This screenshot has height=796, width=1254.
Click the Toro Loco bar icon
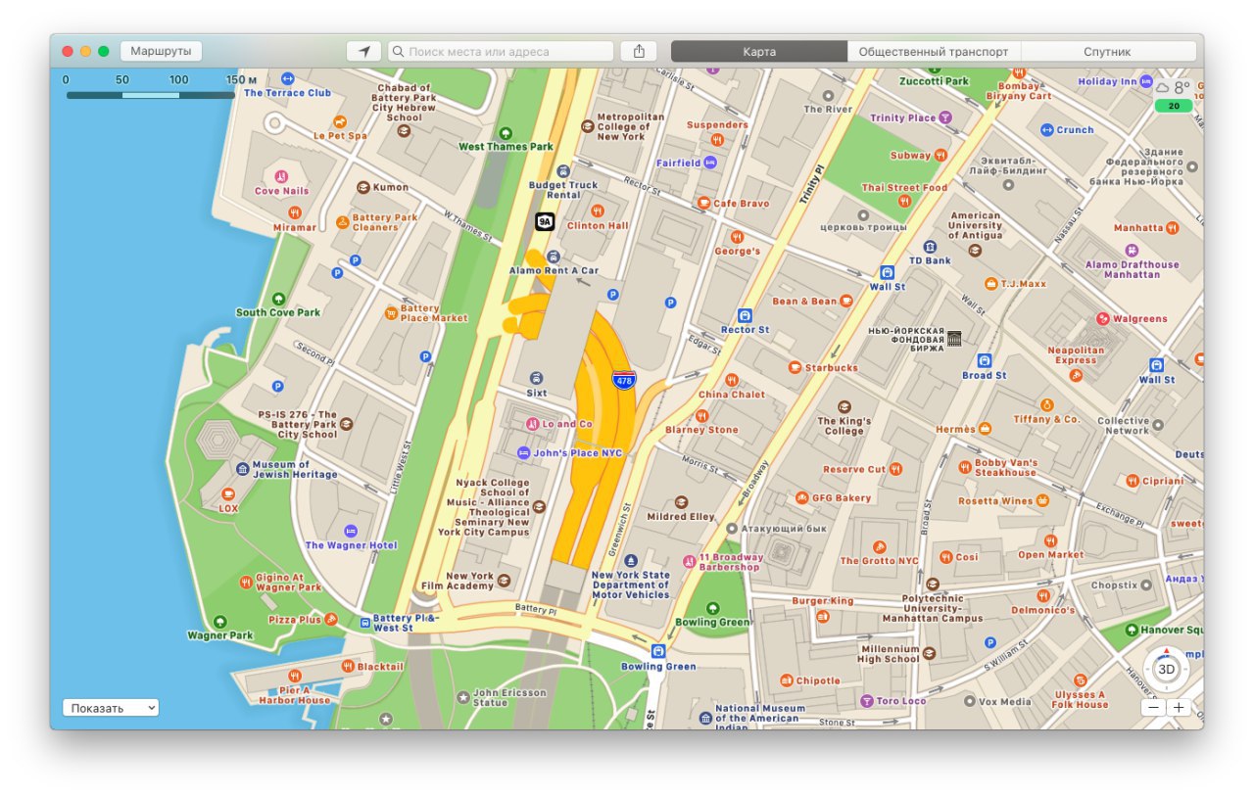tap(866, 701)
